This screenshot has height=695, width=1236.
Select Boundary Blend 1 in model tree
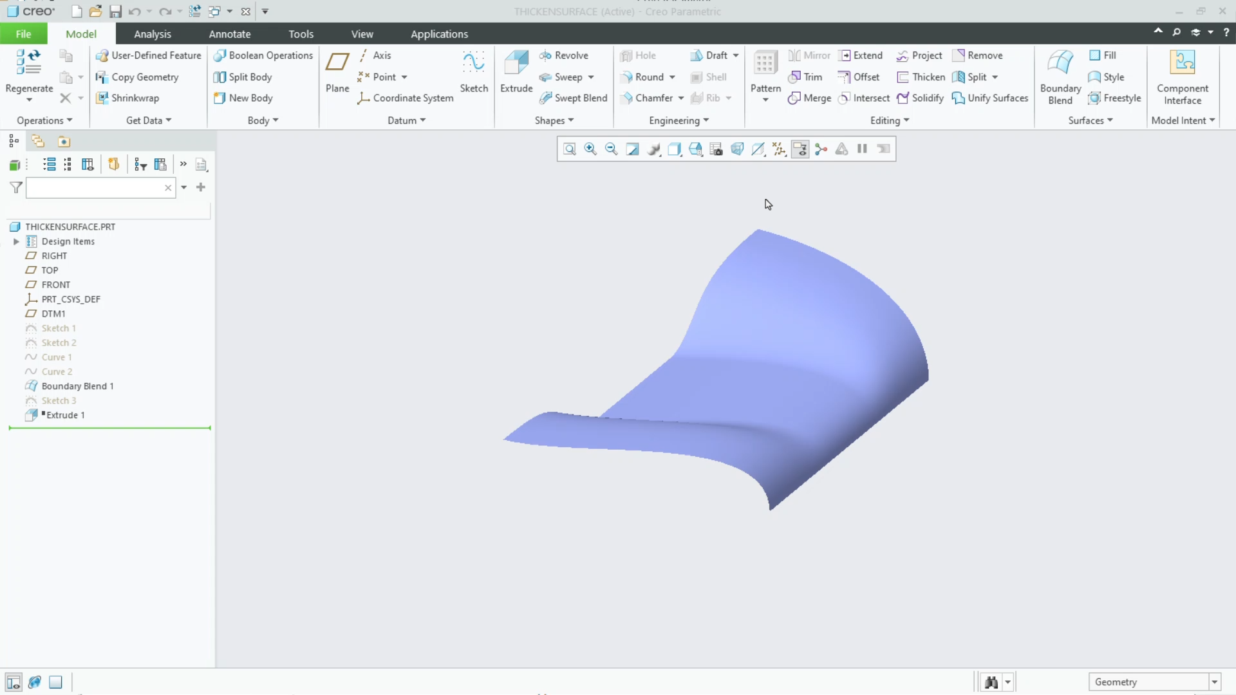pos(77,386)
